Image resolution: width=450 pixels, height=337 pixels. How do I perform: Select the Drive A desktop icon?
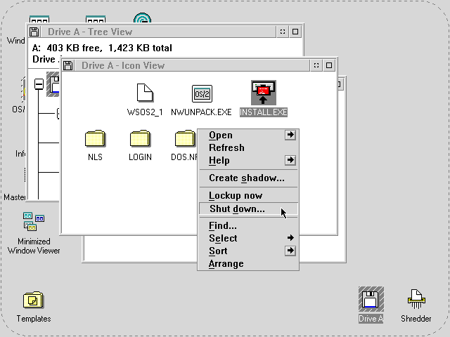(x=371, y=299)
